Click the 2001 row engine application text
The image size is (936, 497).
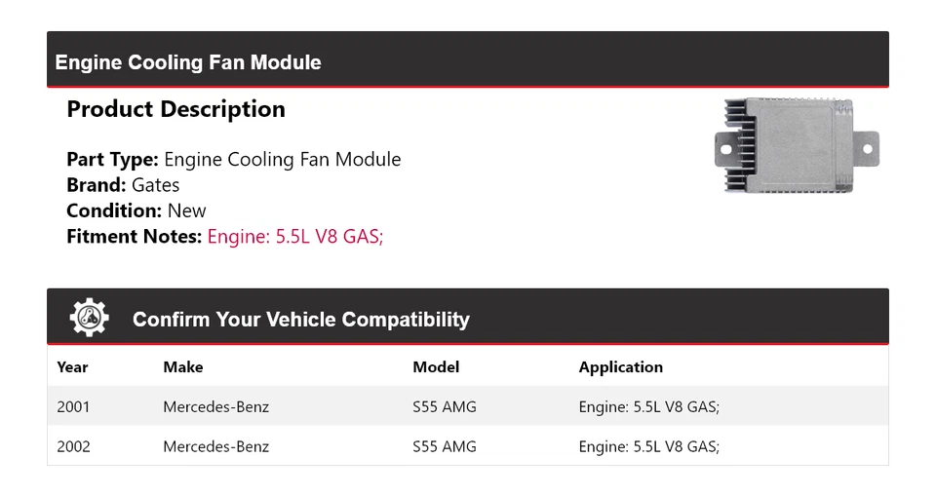coord(648,406)
